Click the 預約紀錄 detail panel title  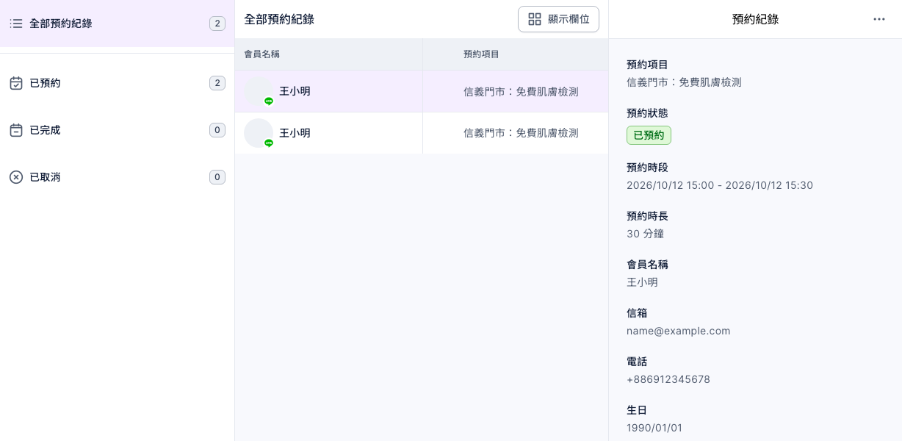(x=755, y=19)
